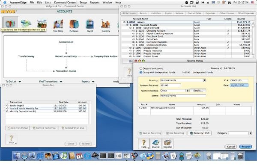Open Calculator from the Dock
The image size is (257, 165).
click(x=158, y=156)
